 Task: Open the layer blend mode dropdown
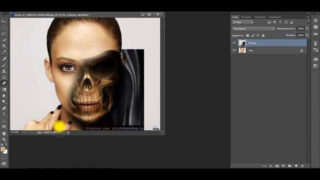coord(253,29)
